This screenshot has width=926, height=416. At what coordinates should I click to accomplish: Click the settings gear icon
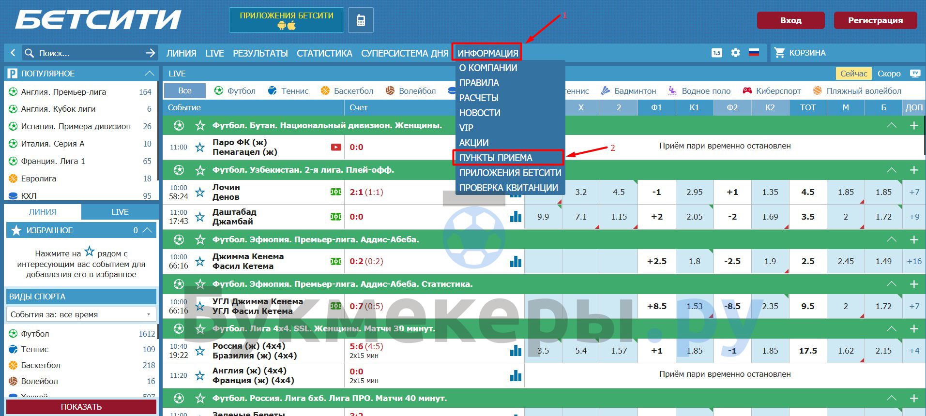735,53
